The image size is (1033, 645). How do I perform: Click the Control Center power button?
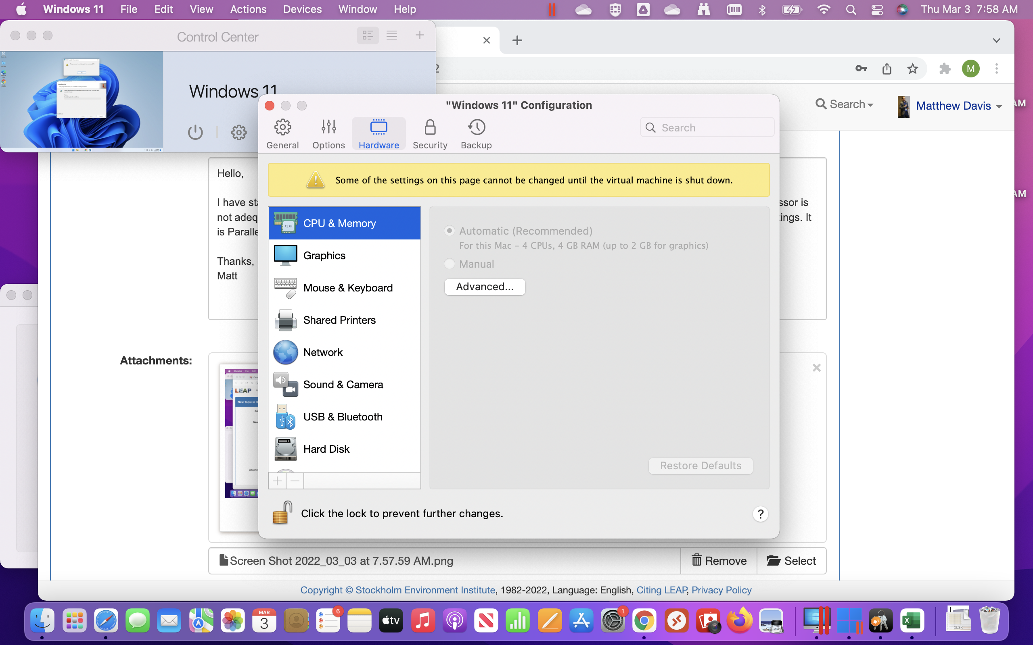(x=195, y=132)
